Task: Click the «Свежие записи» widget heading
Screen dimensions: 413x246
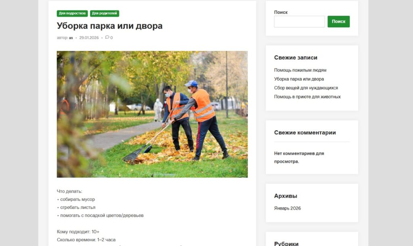Action: point(296,58)
